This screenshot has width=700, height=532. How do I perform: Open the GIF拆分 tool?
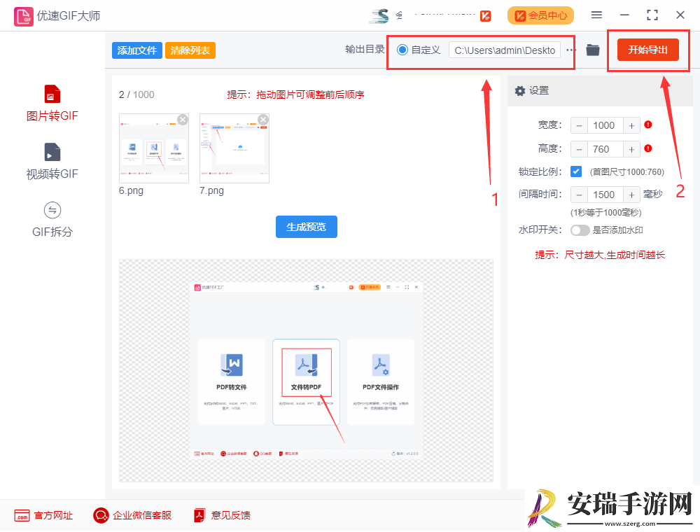(52, 220)
